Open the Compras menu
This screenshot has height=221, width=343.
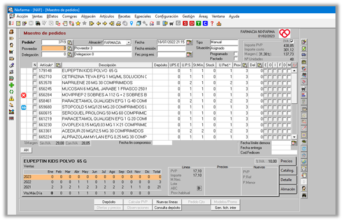tap(70, 16)
